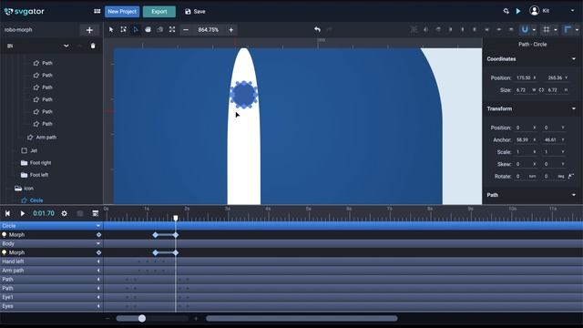583x328 pixels.
Task: Open the account dropdown arrow
Action: [x=572, y=11]
